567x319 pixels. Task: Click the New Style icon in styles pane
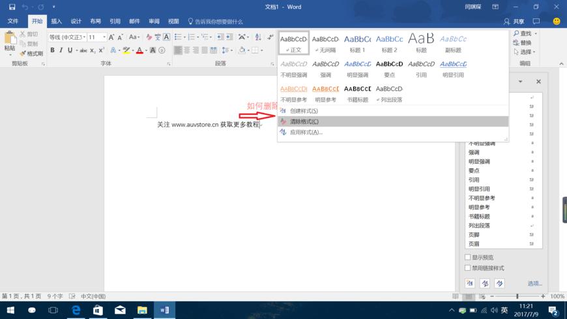[470, 283]
